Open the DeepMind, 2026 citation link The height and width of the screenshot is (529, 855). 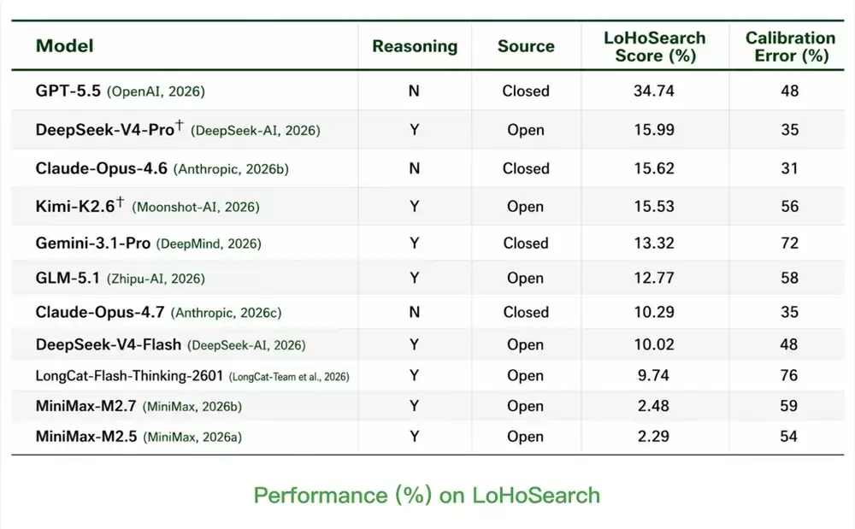point(209,244)
